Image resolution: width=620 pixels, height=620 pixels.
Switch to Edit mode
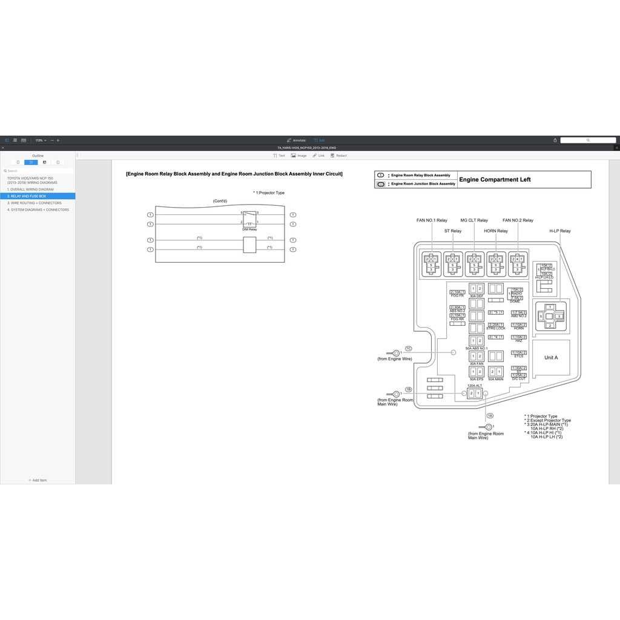click(320, 140)
